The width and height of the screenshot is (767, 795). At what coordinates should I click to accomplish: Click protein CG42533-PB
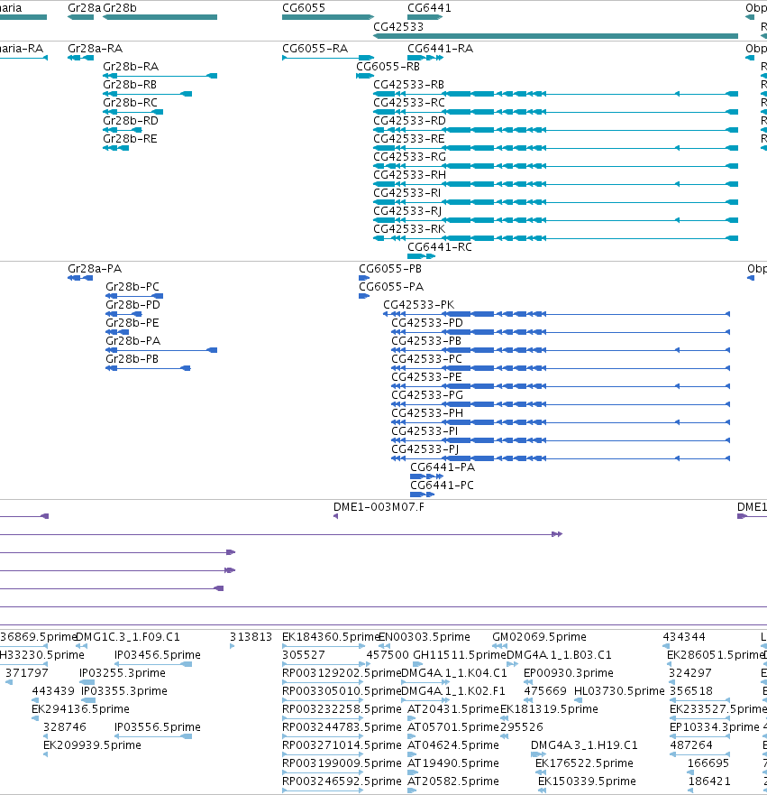(561, 350)
